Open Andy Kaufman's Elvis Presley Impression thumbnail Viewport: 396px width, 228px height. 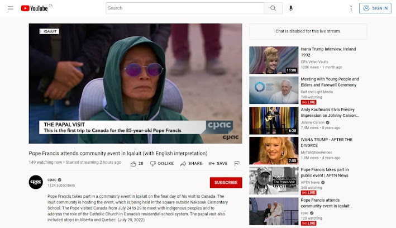[x=274, y=121]
